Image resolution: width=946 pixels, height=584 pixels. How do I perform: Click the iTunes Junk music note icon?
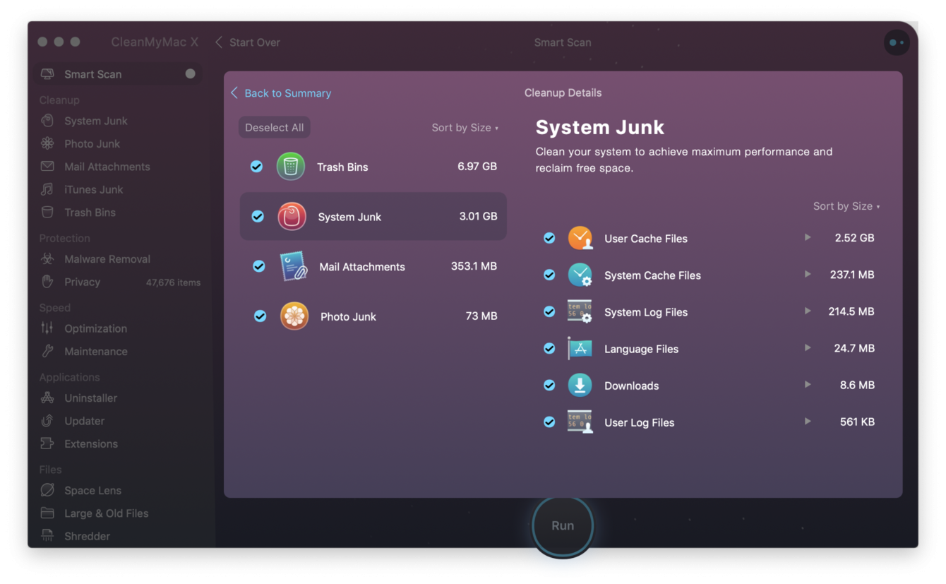47,189
